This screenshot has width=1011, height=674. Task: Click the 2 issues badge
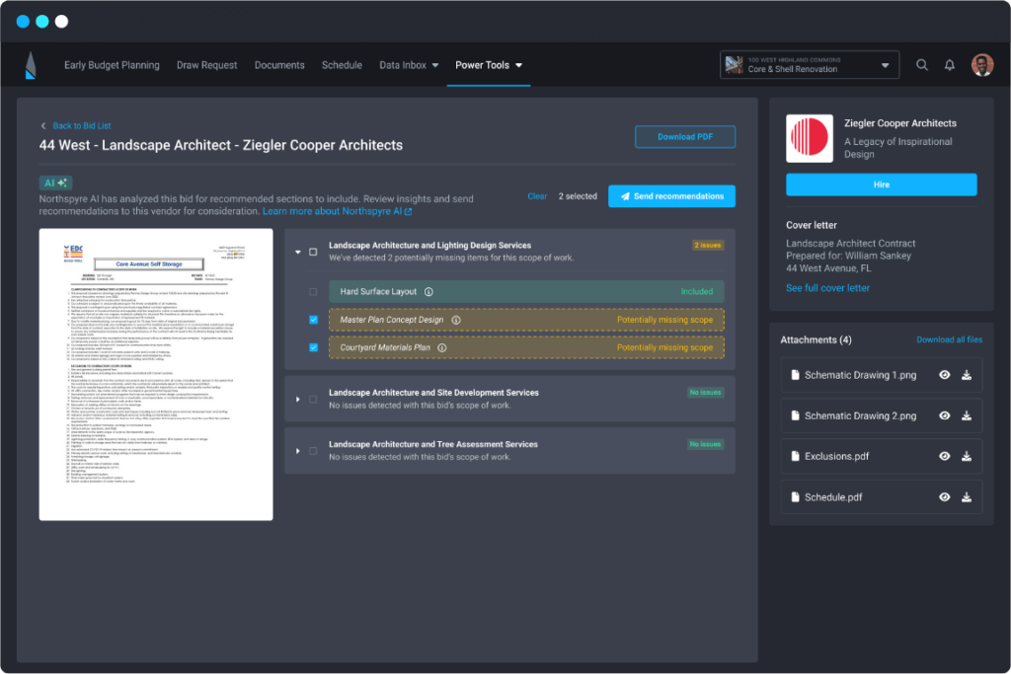click(x=707, y=246)
